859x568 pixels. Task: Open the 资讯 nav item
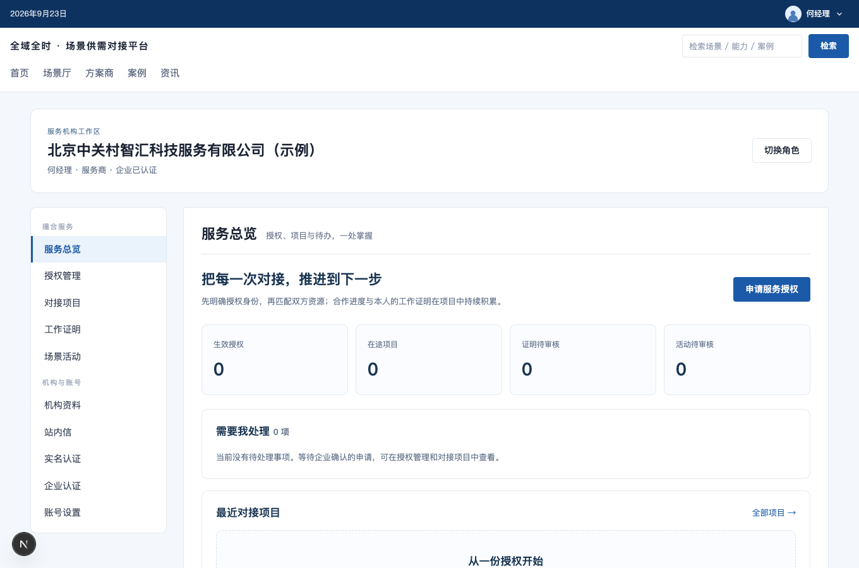(170, 73)
